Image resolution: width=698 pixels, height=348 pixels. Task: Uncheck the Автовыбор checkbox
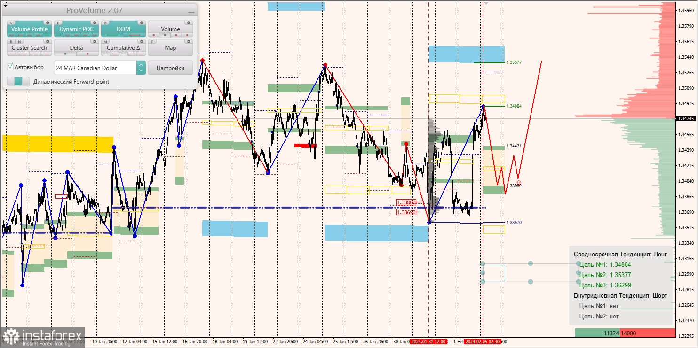(x=10, y=67)
